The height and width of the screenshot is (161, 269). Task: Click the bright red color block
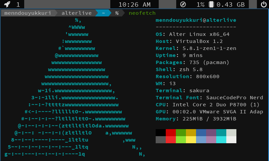(171, 140)
